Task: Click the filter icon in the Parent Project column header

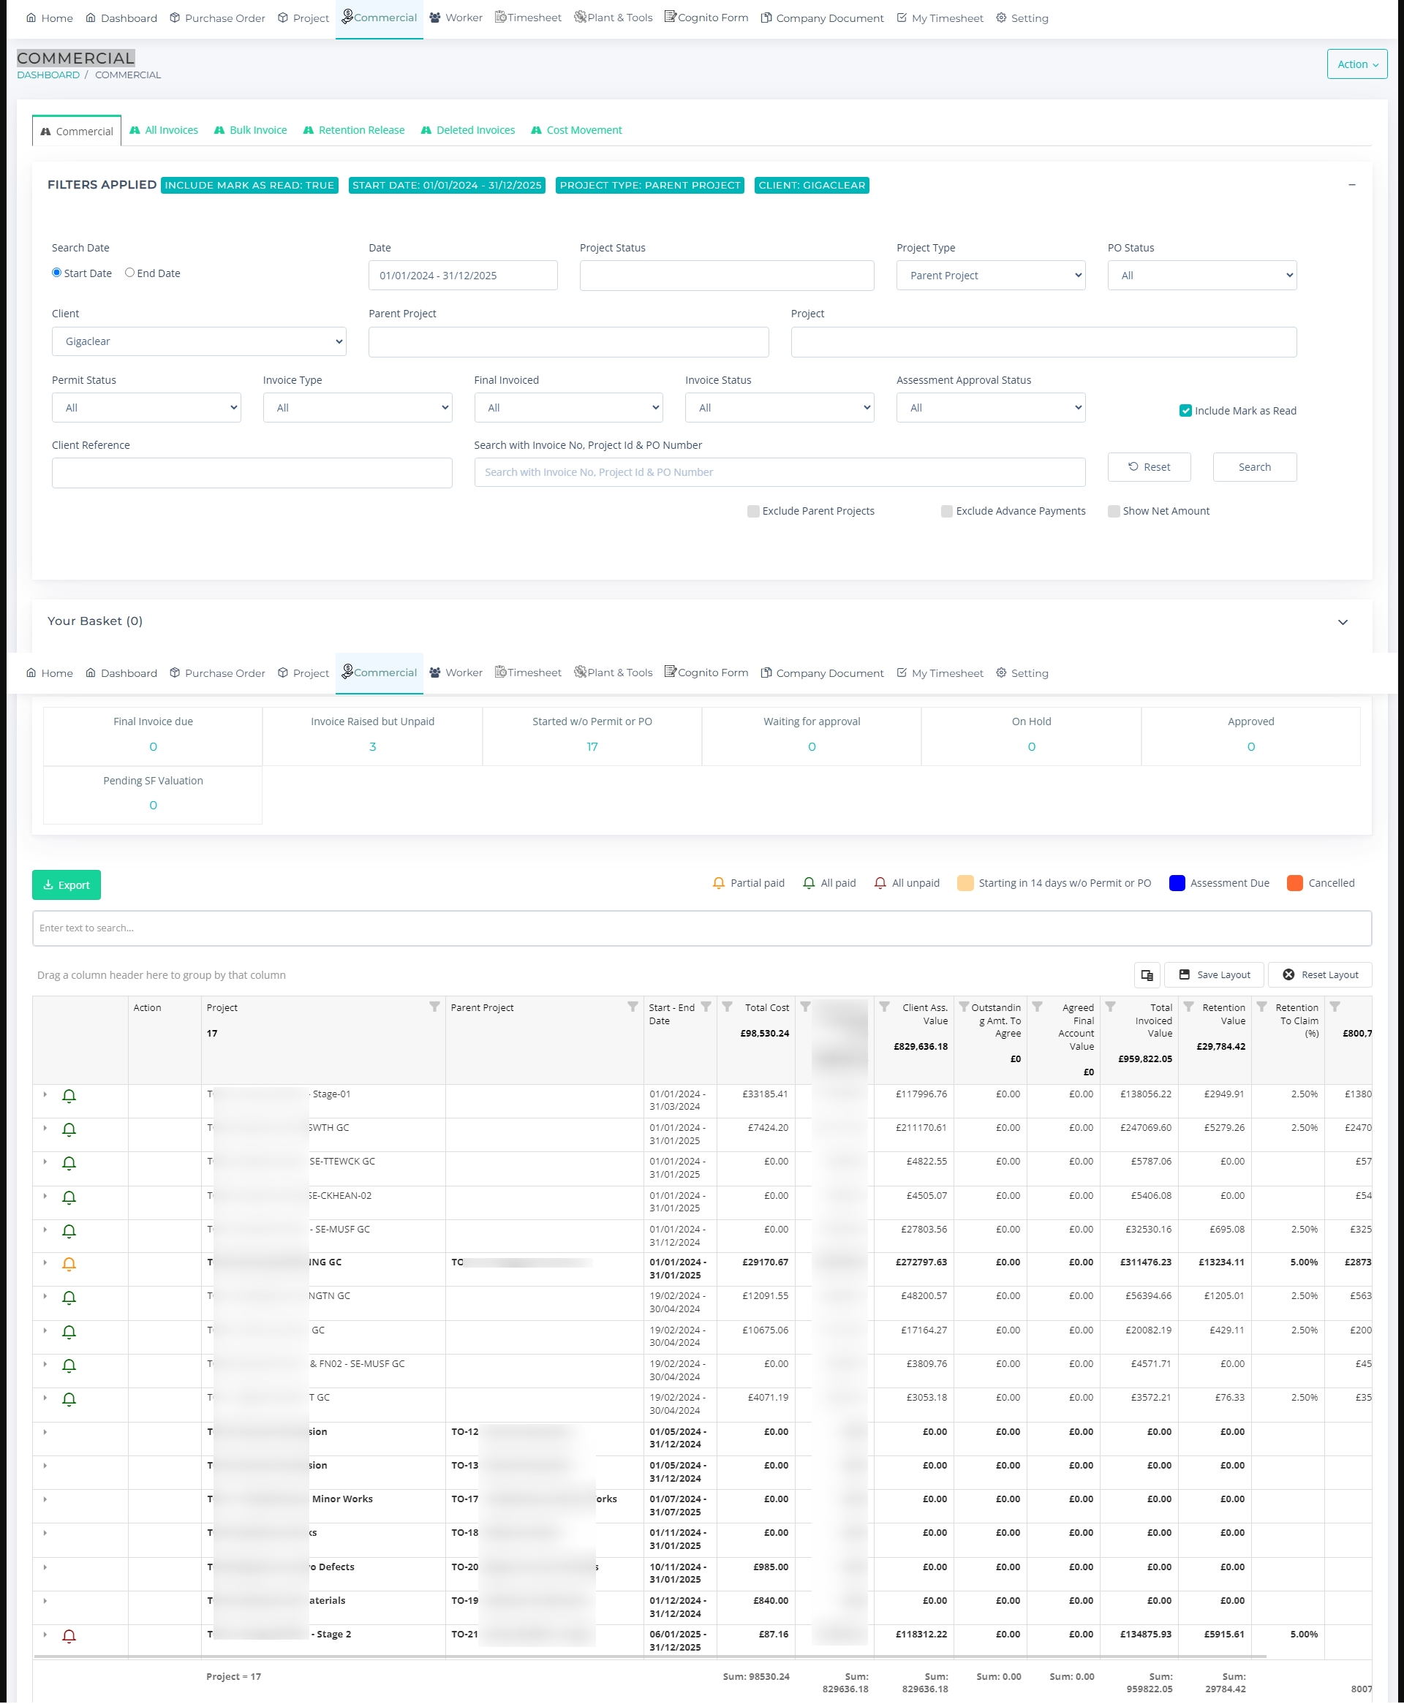Action: coord(633,1007)
